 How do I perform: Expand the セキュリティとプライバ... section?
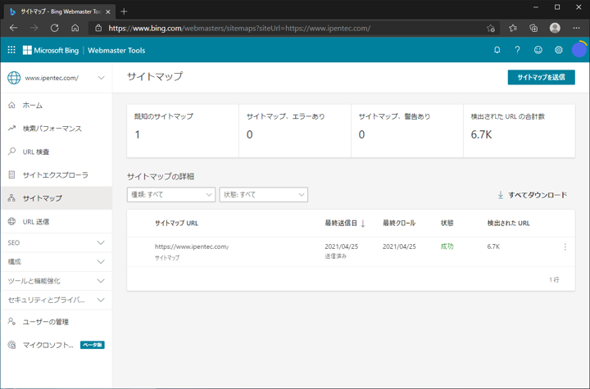[x=57, y=301]
